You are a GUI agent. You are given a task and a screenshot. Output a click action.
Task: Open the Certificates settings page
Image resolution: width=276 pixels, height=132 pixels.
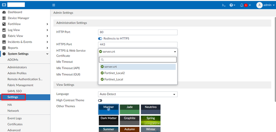pos(15,124)
